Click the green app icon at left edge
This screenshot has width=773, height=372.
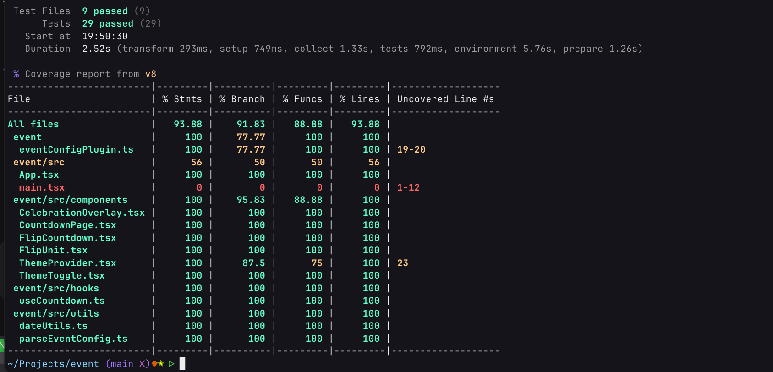click(x=2, y=345)
